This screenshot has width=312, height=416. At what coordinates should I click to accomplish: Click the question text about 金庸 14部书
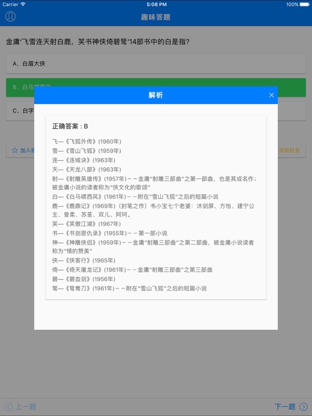[x=97, y=42]
